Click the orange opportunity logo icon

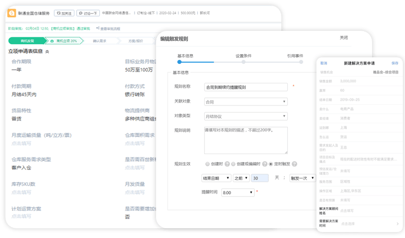point(12,12)
